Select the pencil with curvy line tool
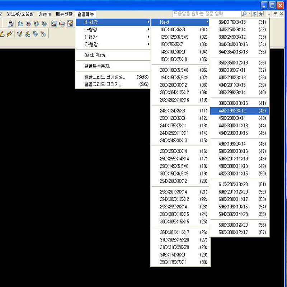 tap(10, 34)
